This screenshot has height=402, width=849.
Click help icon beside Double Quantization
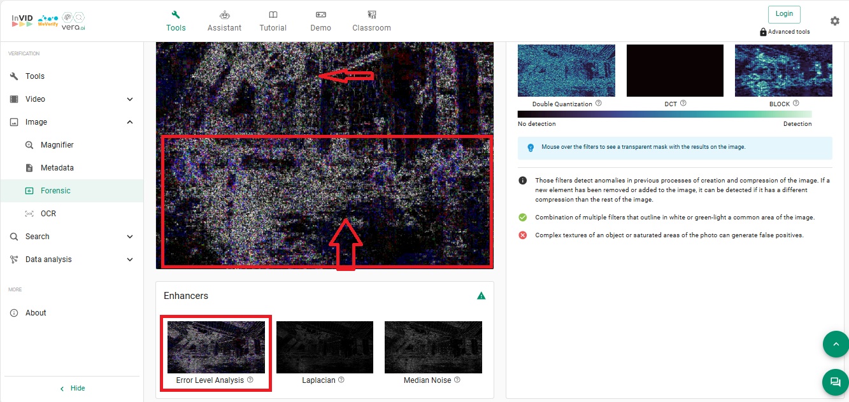pos(599,103)
